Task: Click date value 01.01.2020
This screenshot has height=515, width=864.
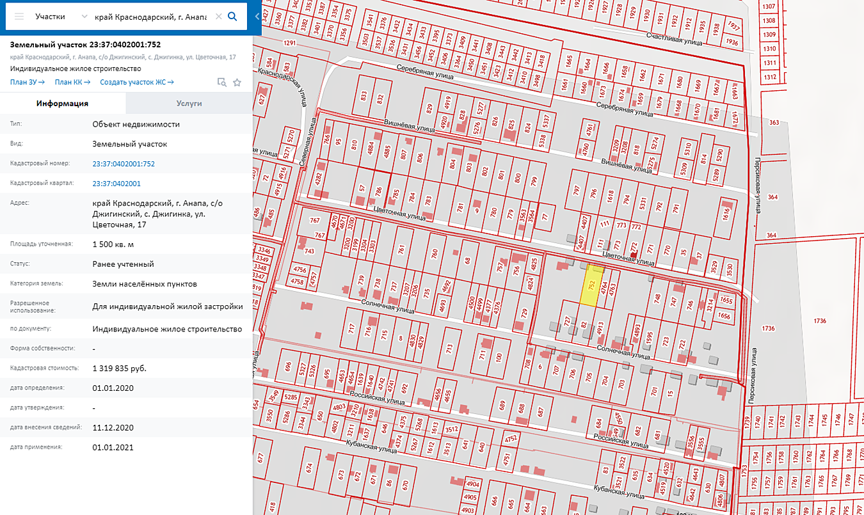Action: tap(113, 388)
